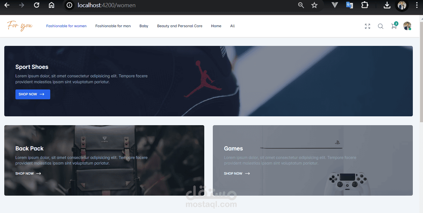
Task: Toggle fullscreen mode icon
Action: tap(367, 26)
